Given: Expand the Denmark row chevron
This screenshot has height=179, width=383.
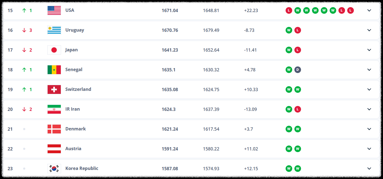Looking at the screenshot, I should click(369, 129).
